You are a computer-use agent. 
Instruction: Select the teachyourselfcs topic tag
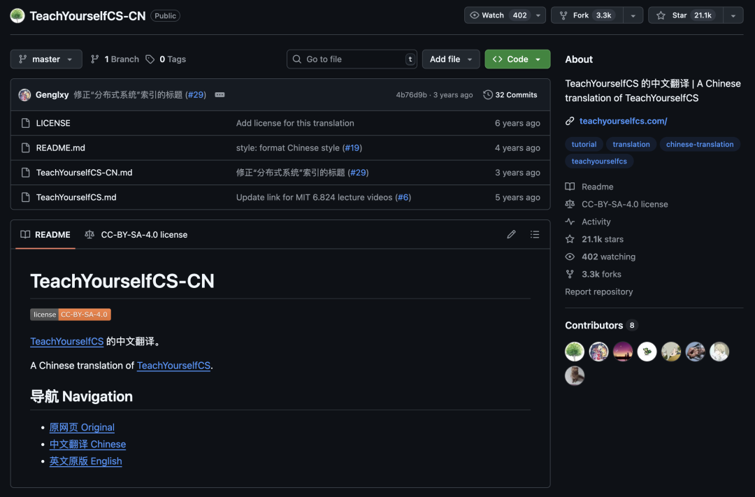(x=599, y=161)
